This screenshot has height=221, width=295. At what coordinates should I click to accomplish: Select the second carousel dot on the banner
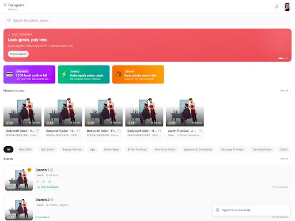285,58
